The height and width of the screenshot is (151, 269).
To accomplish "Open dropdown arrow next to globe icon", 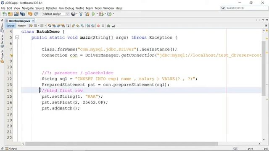I will point(76,14).
